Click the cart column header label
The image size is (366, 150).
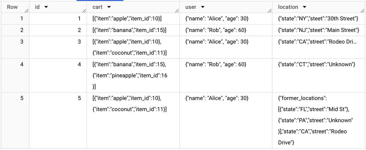coord(97,7)
